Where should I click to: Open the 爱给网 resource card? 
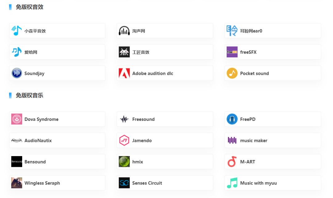(57, 52)
